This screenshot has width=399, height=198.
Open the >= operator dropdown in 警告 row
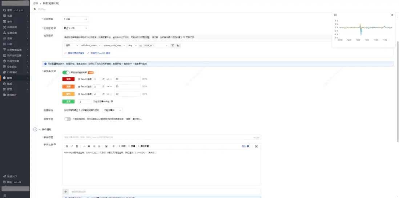click(109, 94)
